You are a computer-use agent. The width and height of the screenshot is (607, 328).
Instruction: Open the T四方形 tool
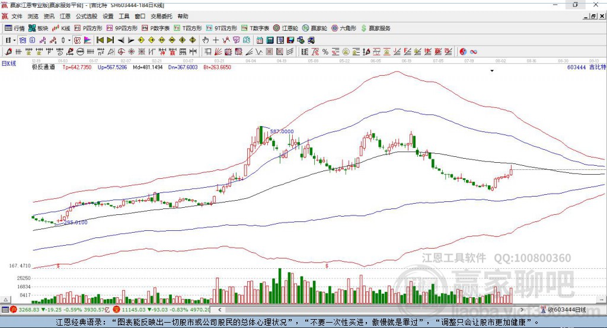point(188,28)
